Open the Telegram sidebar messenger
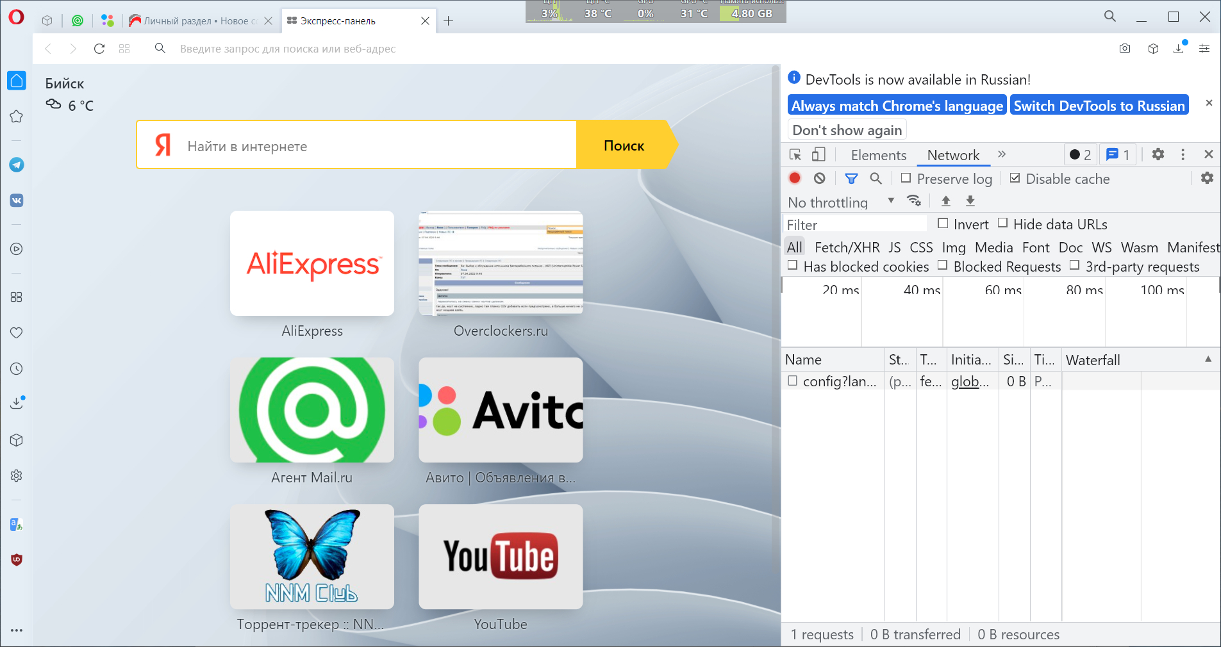The height and width of the screenshot is (647, 1221). pos(17,165)
